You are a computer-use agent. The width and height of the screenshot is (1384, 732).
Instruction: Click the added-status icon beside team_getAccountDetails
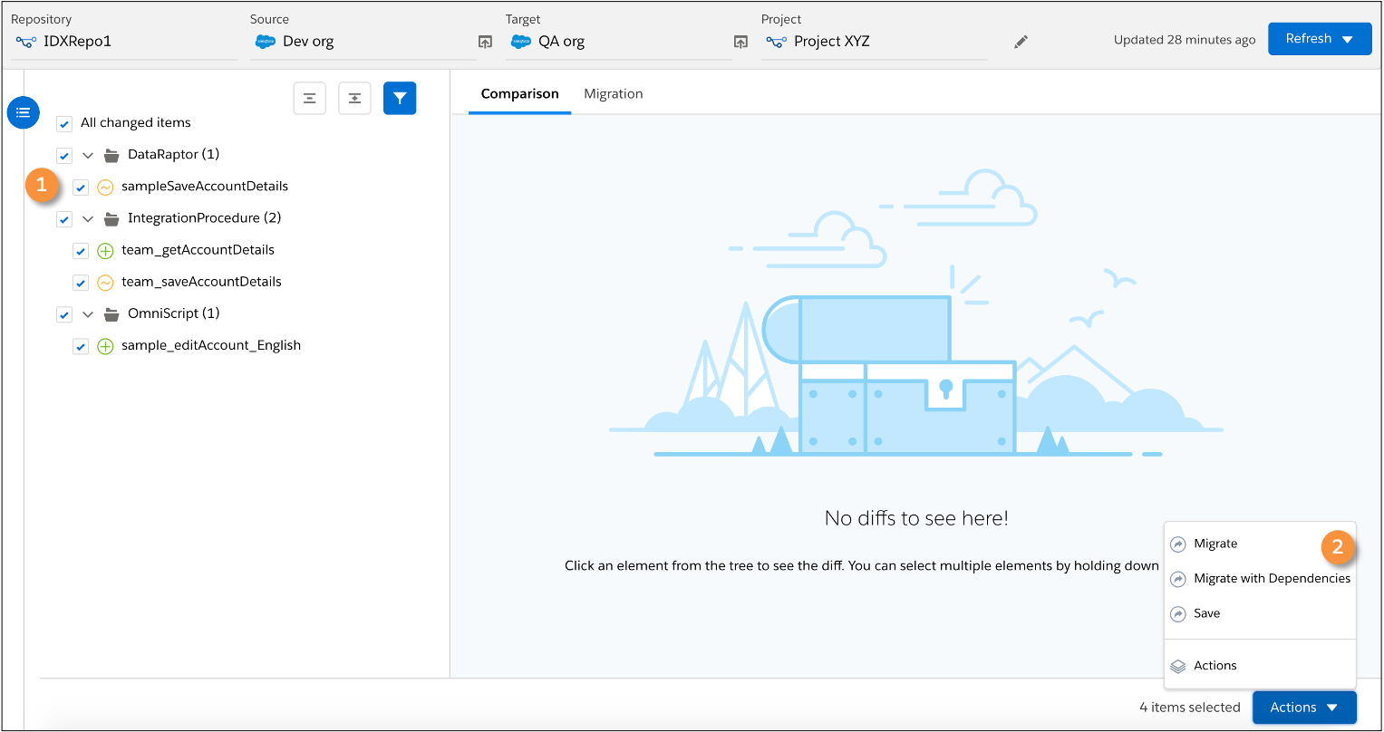(x=104, y=250)
